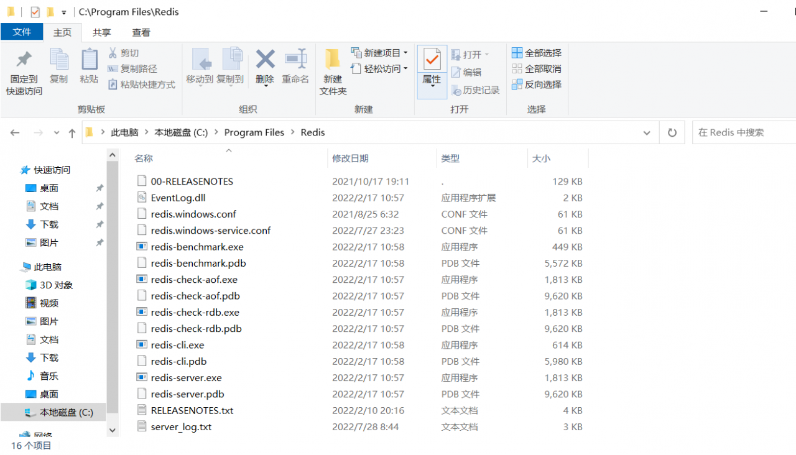This screenshot has height=455, width=796.
Task: Select pinned Desktop (桌面) under Quick access
Action: point(49,188)
